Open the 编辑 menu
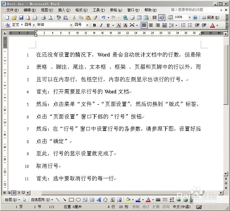230x211 pixels. click(x=30, y=10)
